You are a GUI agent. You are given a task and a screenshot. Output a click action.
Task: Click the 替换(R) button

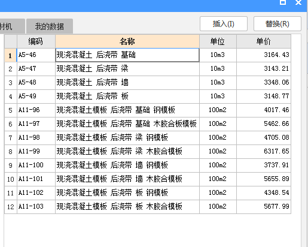click(277, 24)
